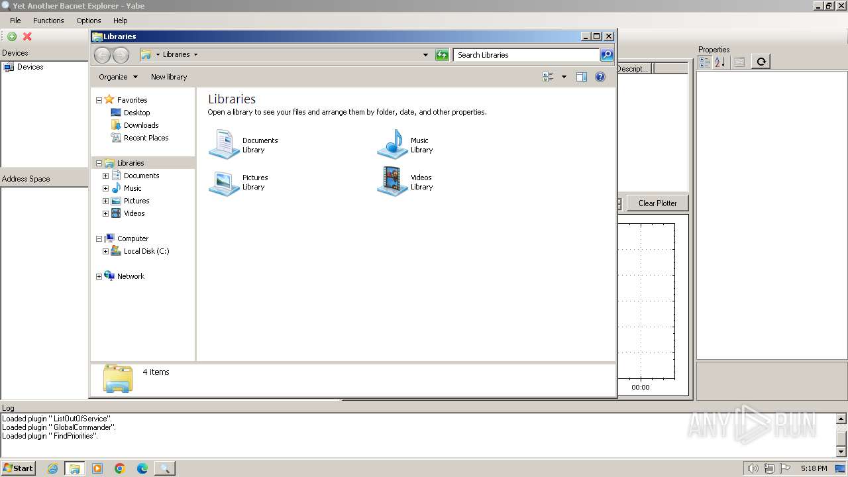This screenshot has width=848, height=477.
Task: Launch Internet Explorer from the taskbar
Action: (52, 468)
